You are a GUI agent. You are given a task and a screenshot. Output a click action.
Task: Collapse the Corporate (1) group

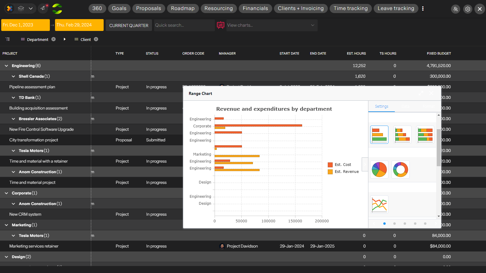point(6,193)
